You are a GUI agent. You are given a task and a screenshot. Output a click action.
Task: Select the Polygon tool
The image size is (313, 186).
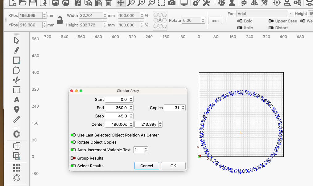click(x=16, y=70)
